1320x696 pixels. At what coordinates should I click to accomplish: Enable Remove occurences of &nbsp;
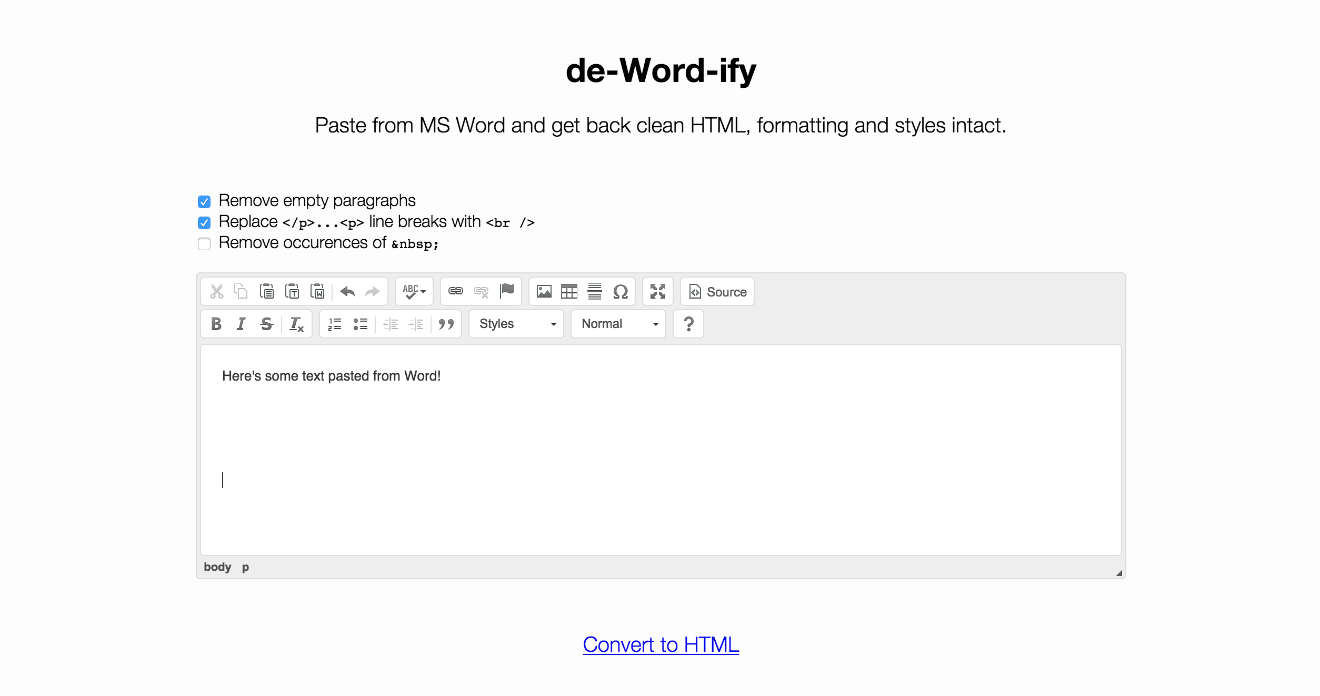pyautogui.click(x=204, y=244)
